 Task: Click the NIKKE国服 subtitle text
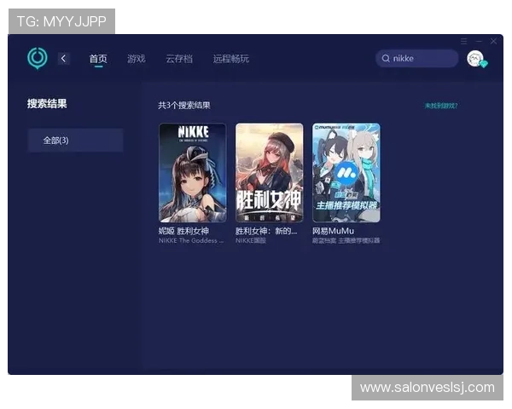(251, 240)
